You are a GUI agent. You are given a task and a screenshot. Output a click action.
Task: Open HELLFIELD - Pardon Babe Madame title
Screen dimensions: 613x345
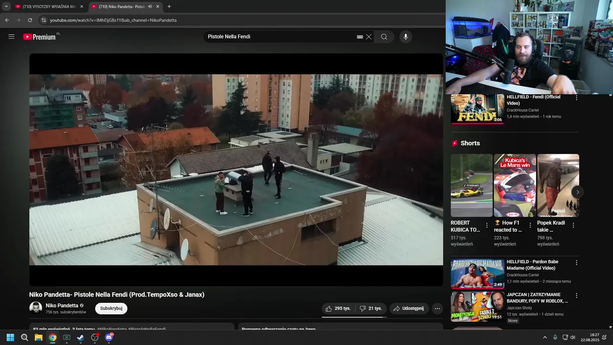coord(533,265)
